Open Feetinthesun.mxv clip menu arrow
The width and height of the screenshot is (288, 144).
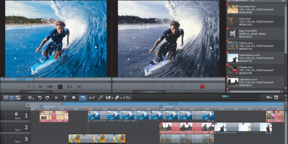point(266,132)
